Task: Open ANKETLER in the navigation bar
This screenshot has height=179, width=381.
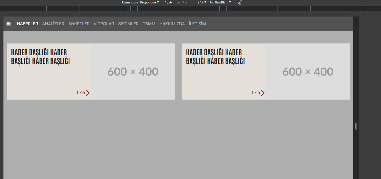Action: tap(79, 24)
